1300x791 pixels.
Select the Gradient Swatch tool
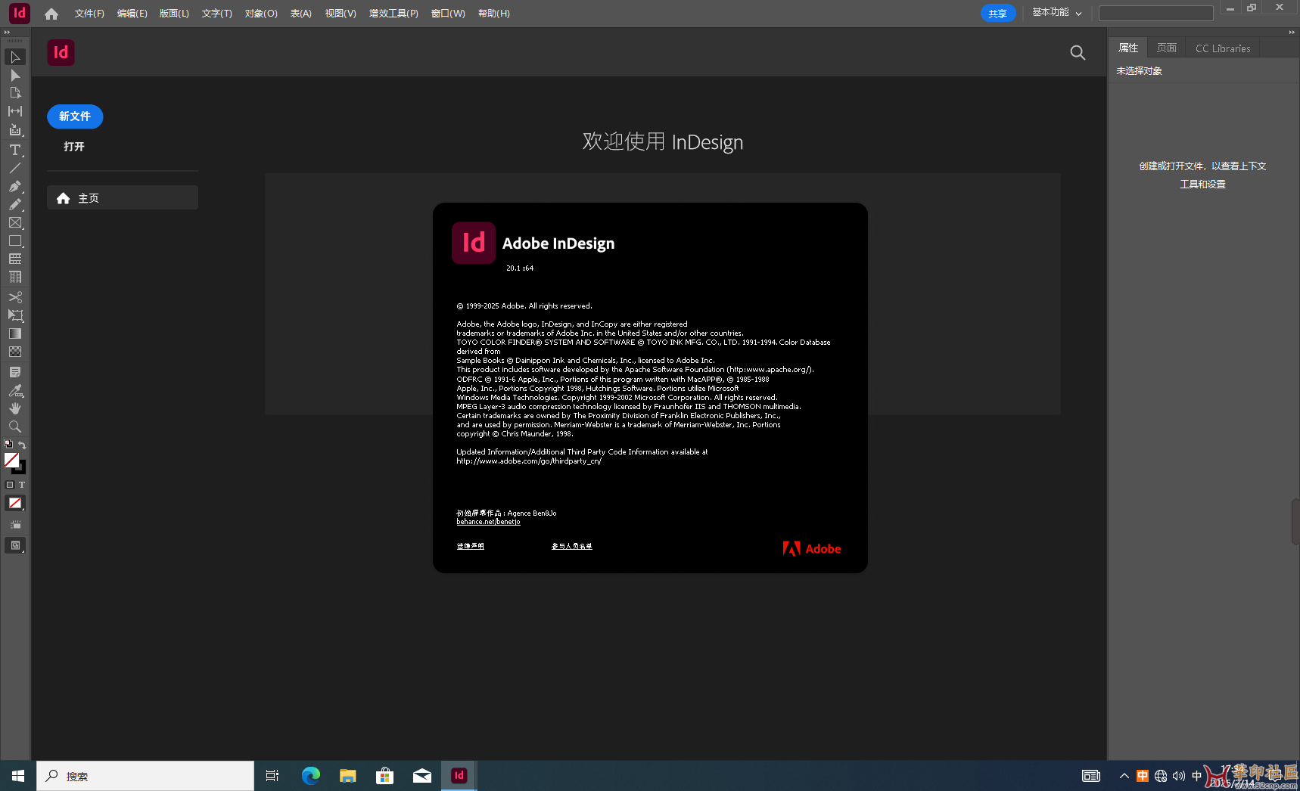pos(15,333)
